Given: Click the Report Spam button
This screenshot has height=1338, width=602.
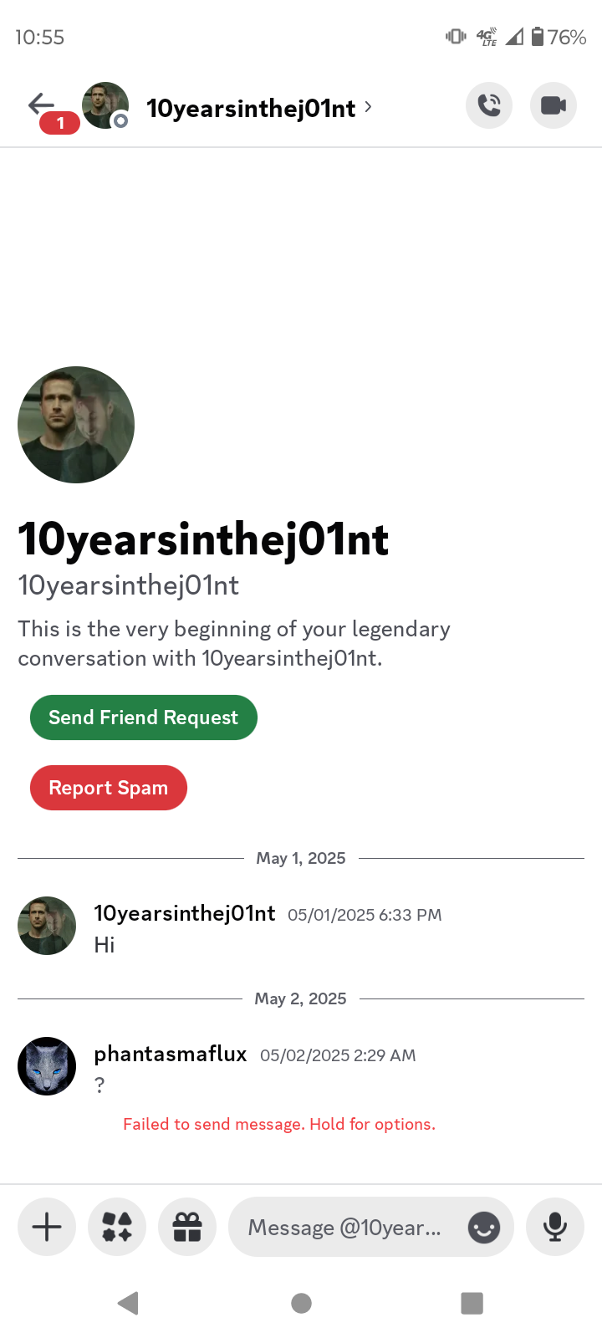Looking at the screenshot, I should 109,788.
